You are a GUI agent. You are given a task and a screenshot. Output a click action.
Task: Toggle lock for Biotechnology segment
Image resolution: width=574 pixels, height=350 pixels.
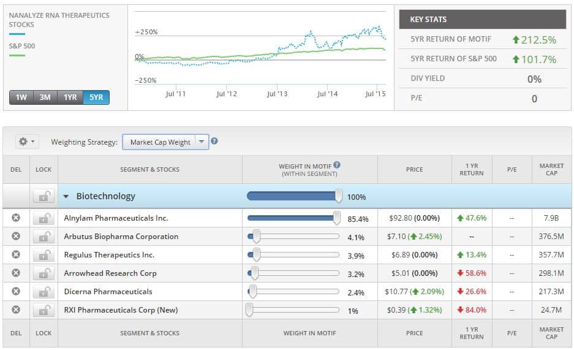pos(43,197)
